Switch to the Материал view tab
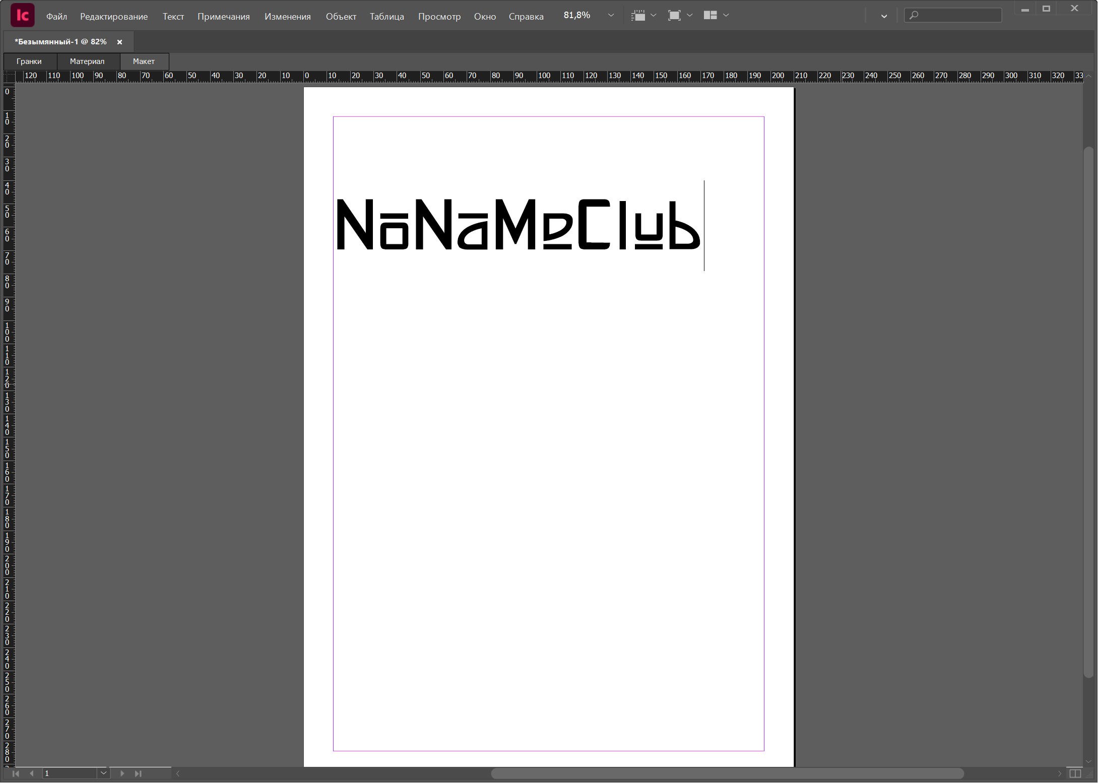Screen dimensions: 1098x783 [x=87, y=61]
